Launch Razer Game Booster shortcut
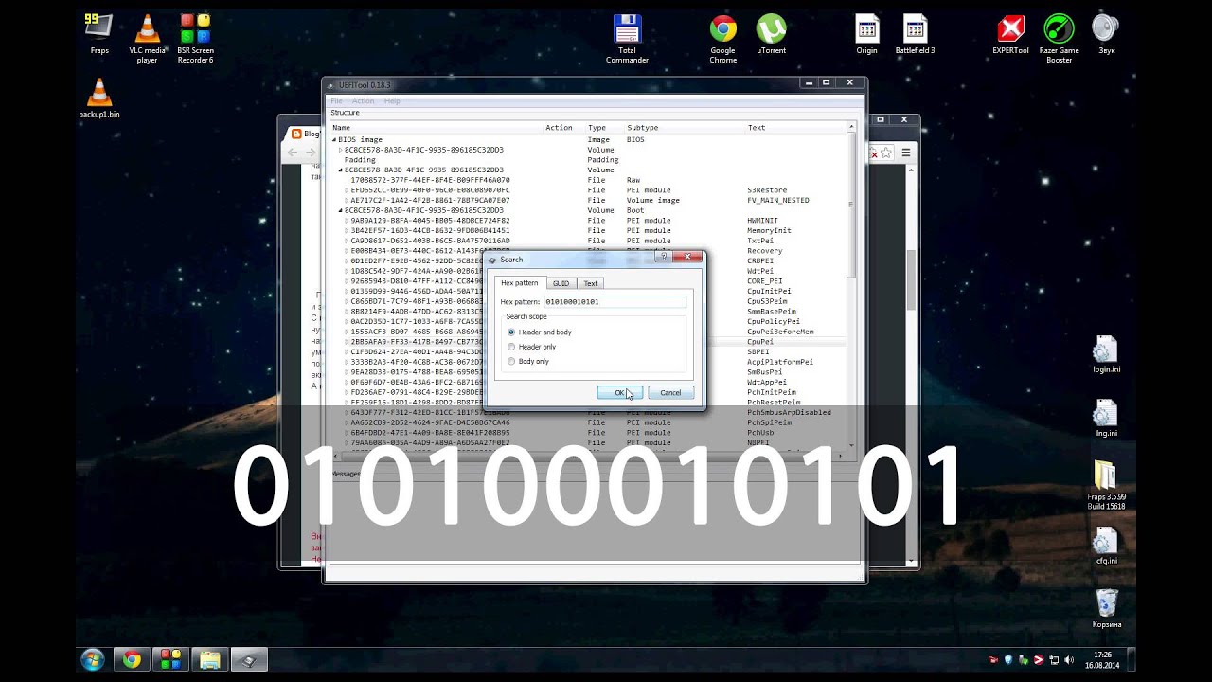1212x682 pixels. (x=1059, y=39)
